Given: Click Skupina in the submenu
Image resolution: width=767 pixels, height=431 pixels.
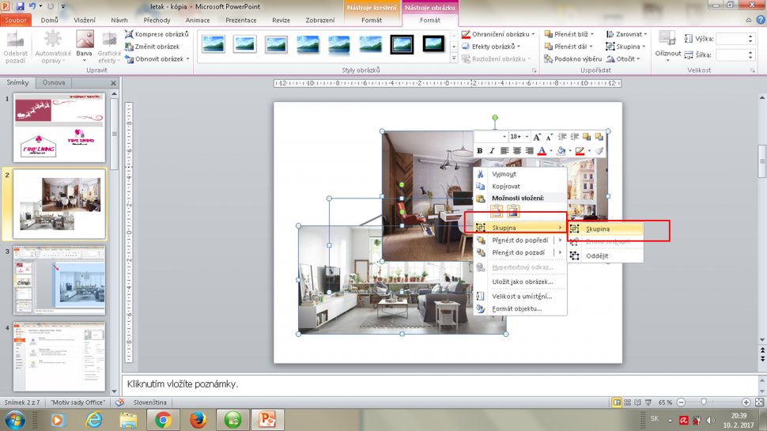Looking at the screenshot, I should pos(606,229).
